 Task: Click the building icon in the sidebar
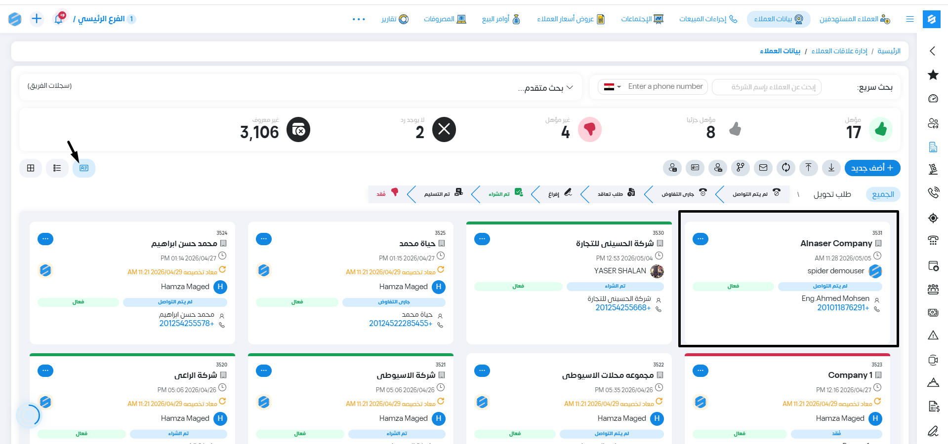pyautogui.click(x=933, y=147)
